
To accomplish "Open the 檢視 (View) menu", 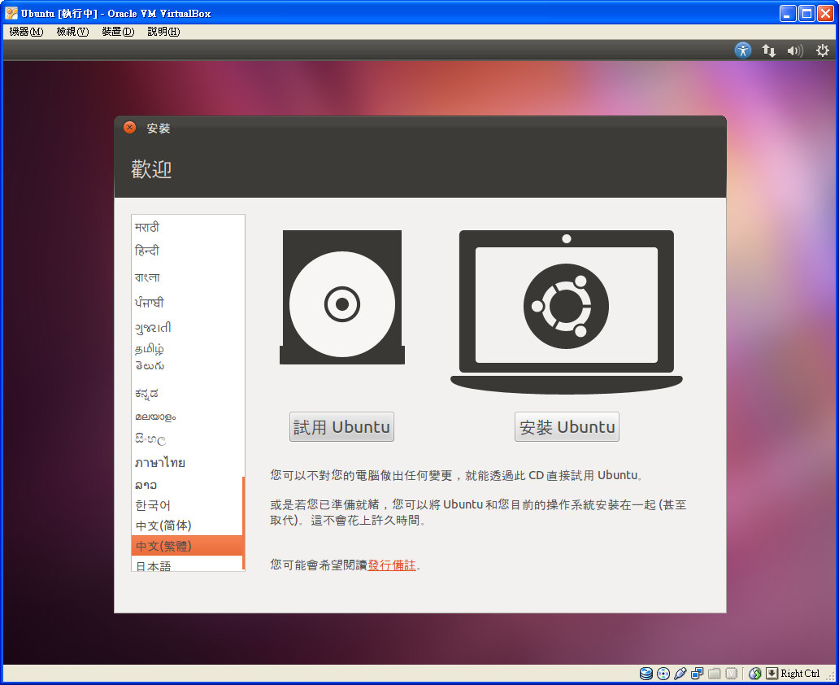I will coord(72,32).
